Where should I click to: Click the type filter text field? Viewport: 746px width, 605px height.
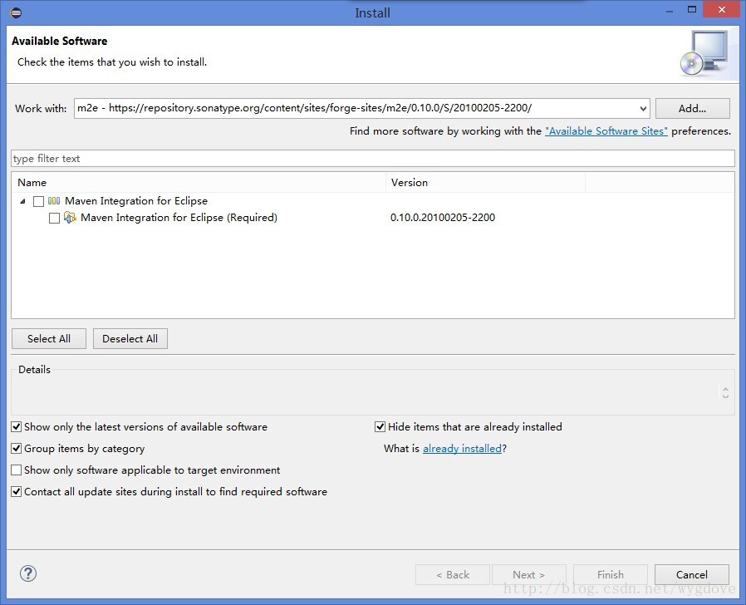[x=372, y=159]
